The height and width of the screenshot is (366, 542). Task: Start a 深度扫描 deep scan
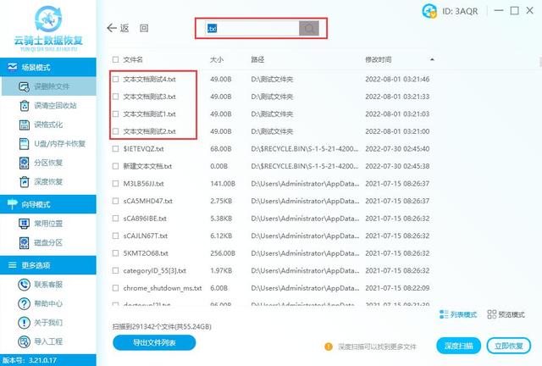click(458, 346)
